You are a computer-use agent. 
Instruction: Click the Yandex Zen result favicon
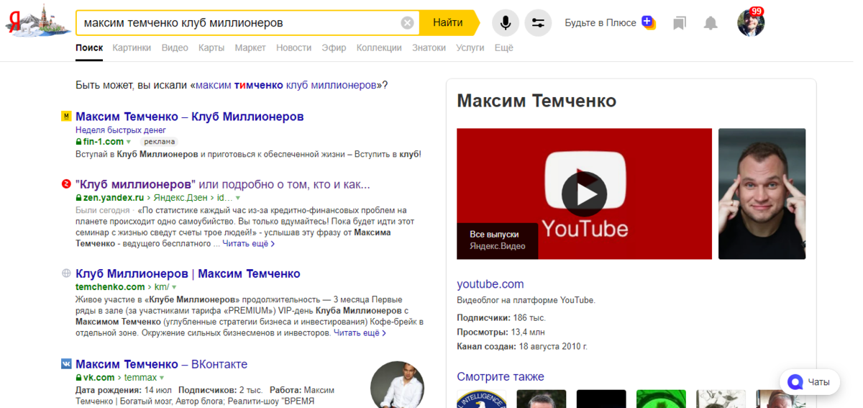(66, 183)
